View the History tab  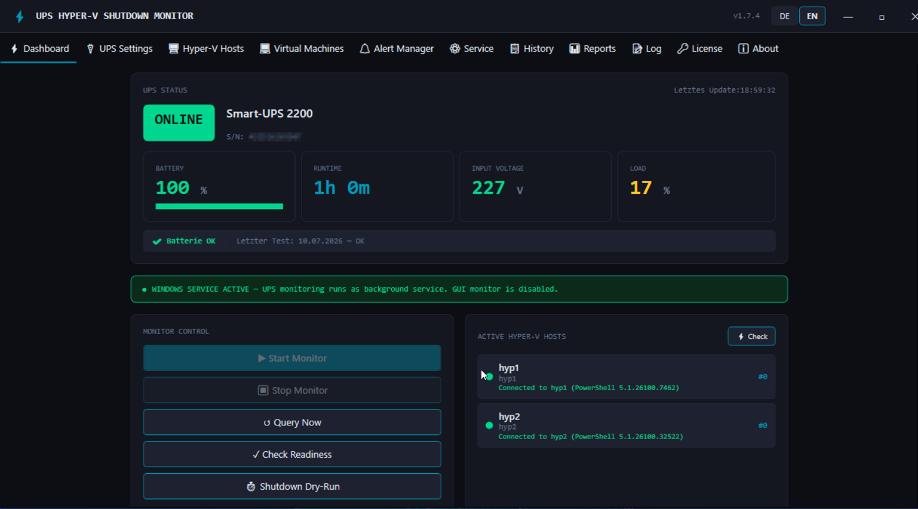(x=532, y=49)
